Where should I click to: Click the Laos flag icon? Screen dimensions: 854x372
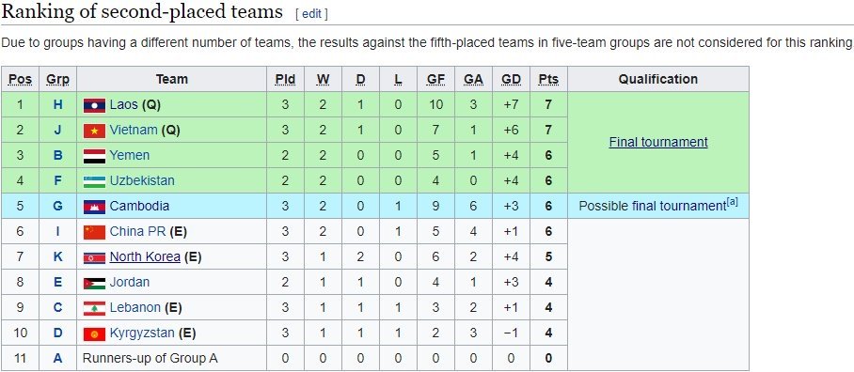(94, 105)
